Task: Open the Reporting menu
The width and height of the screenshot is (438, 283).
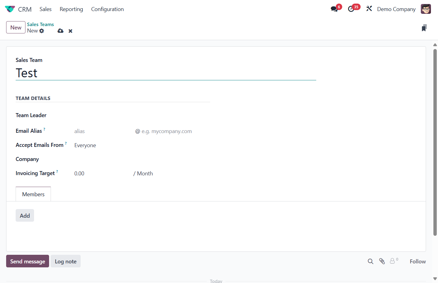Action: pyautogui.click(x=71, y=9)
